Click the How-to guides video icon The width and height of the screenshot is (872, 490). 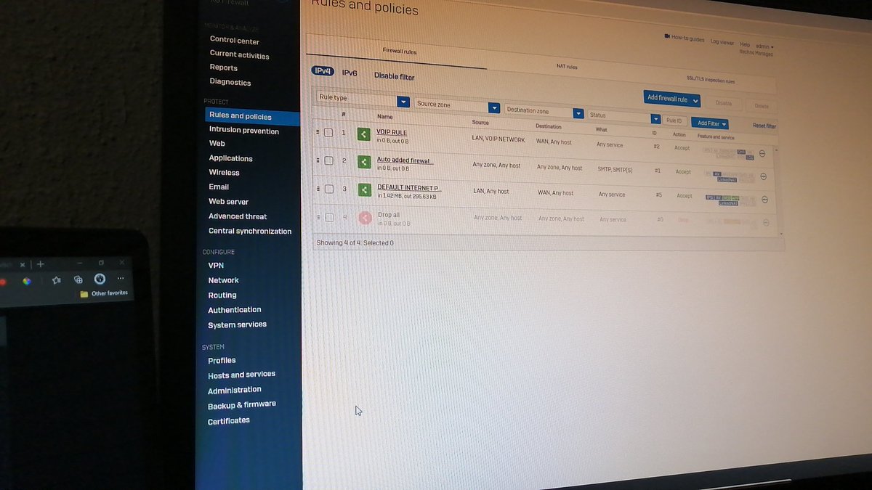(667, 36)
